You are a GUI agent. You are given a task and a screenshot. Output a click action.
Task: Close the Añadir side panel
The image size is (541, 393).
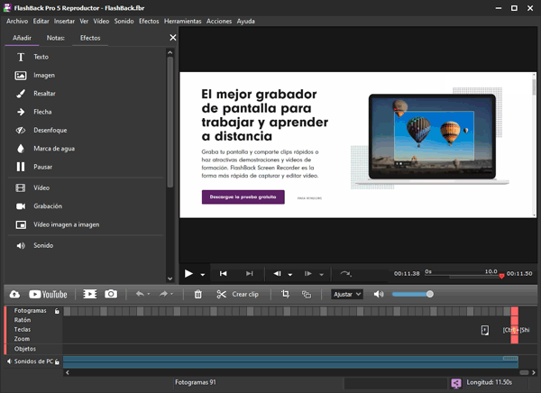pyautogui.click(x=173, y=37)
